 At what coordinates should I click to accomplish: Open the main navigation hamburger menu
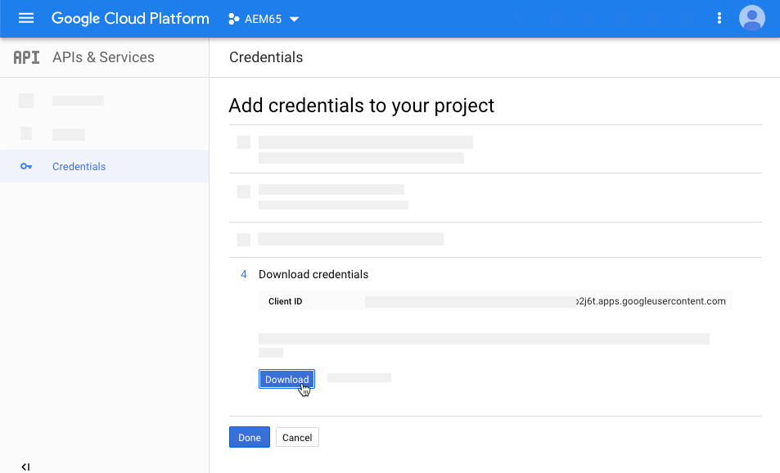point(26,18)
